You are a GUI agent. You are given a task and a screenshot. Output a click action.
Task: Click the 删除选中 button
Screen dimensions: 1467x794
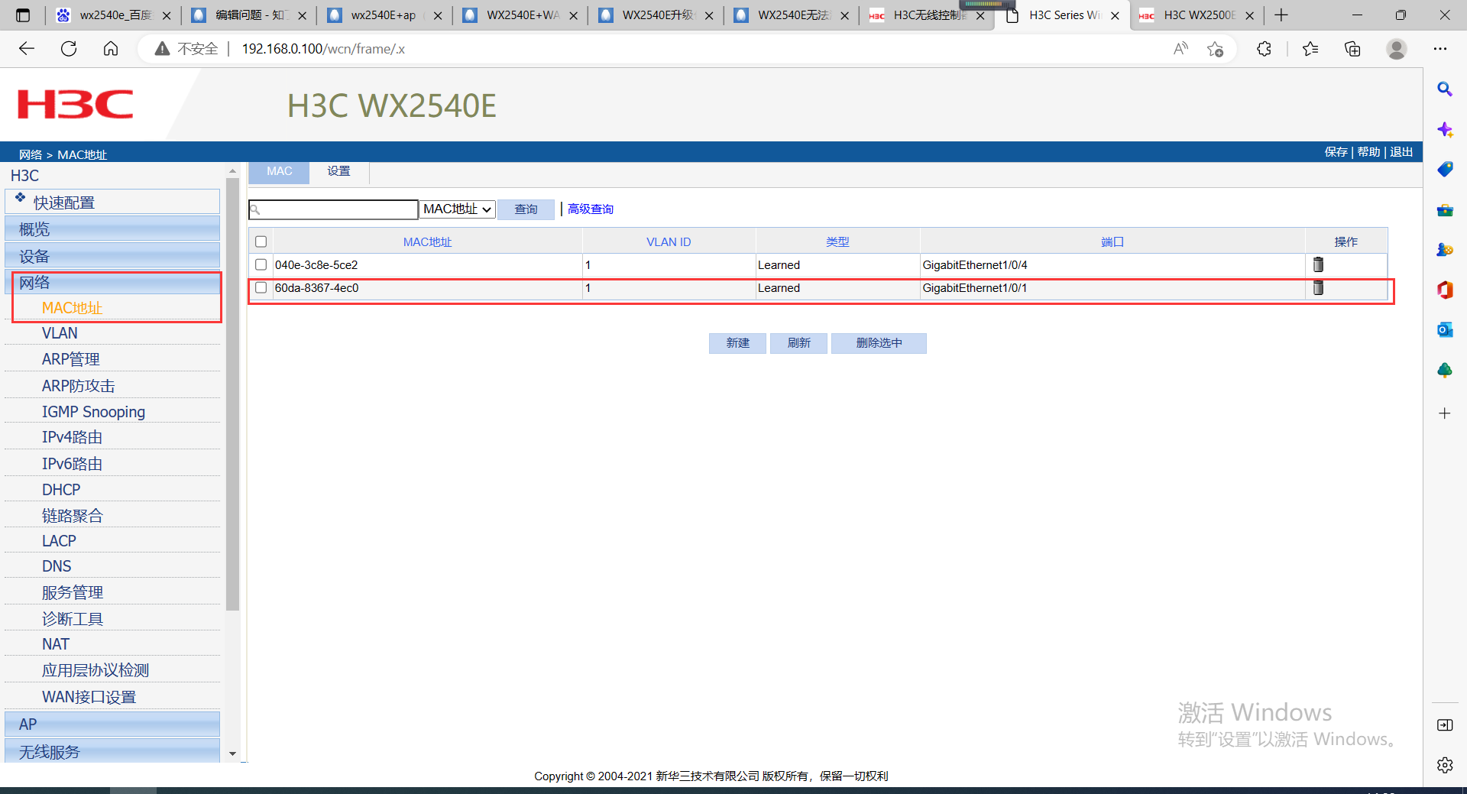879,343
